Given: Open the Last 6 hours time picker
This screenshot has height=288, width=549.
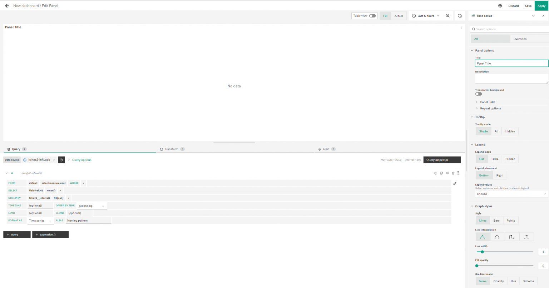Looking at the screenshot, I should [x=425, y=16].
